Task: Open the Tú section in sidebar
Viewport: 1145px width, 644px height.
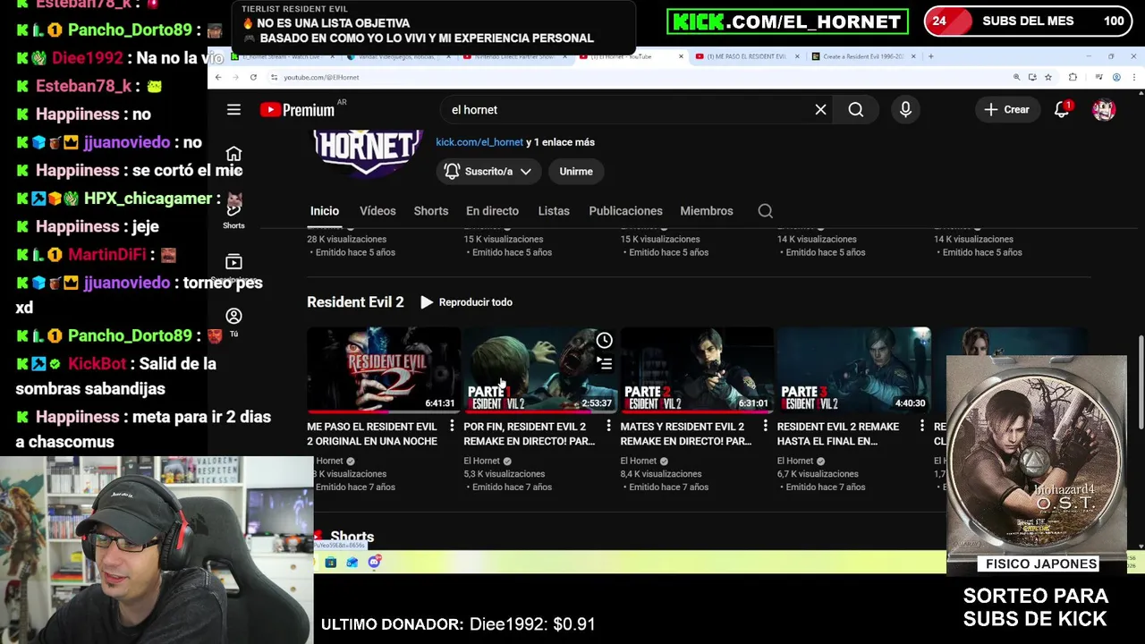Action: 233,322
